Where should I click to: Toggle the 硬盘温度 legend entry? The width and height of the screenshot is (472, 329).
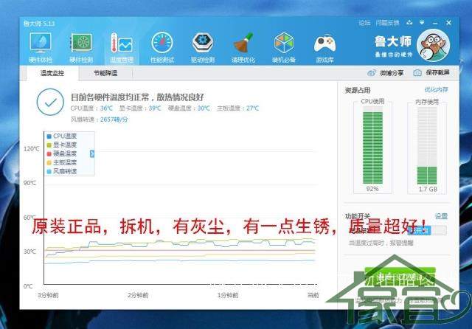coord(62,153)
